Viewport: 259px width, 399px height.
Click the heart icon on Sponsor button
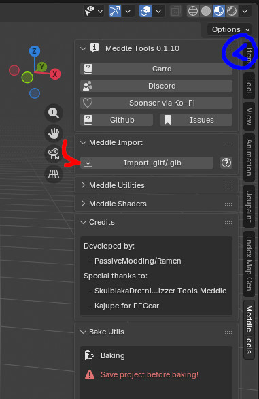(88, 103)
